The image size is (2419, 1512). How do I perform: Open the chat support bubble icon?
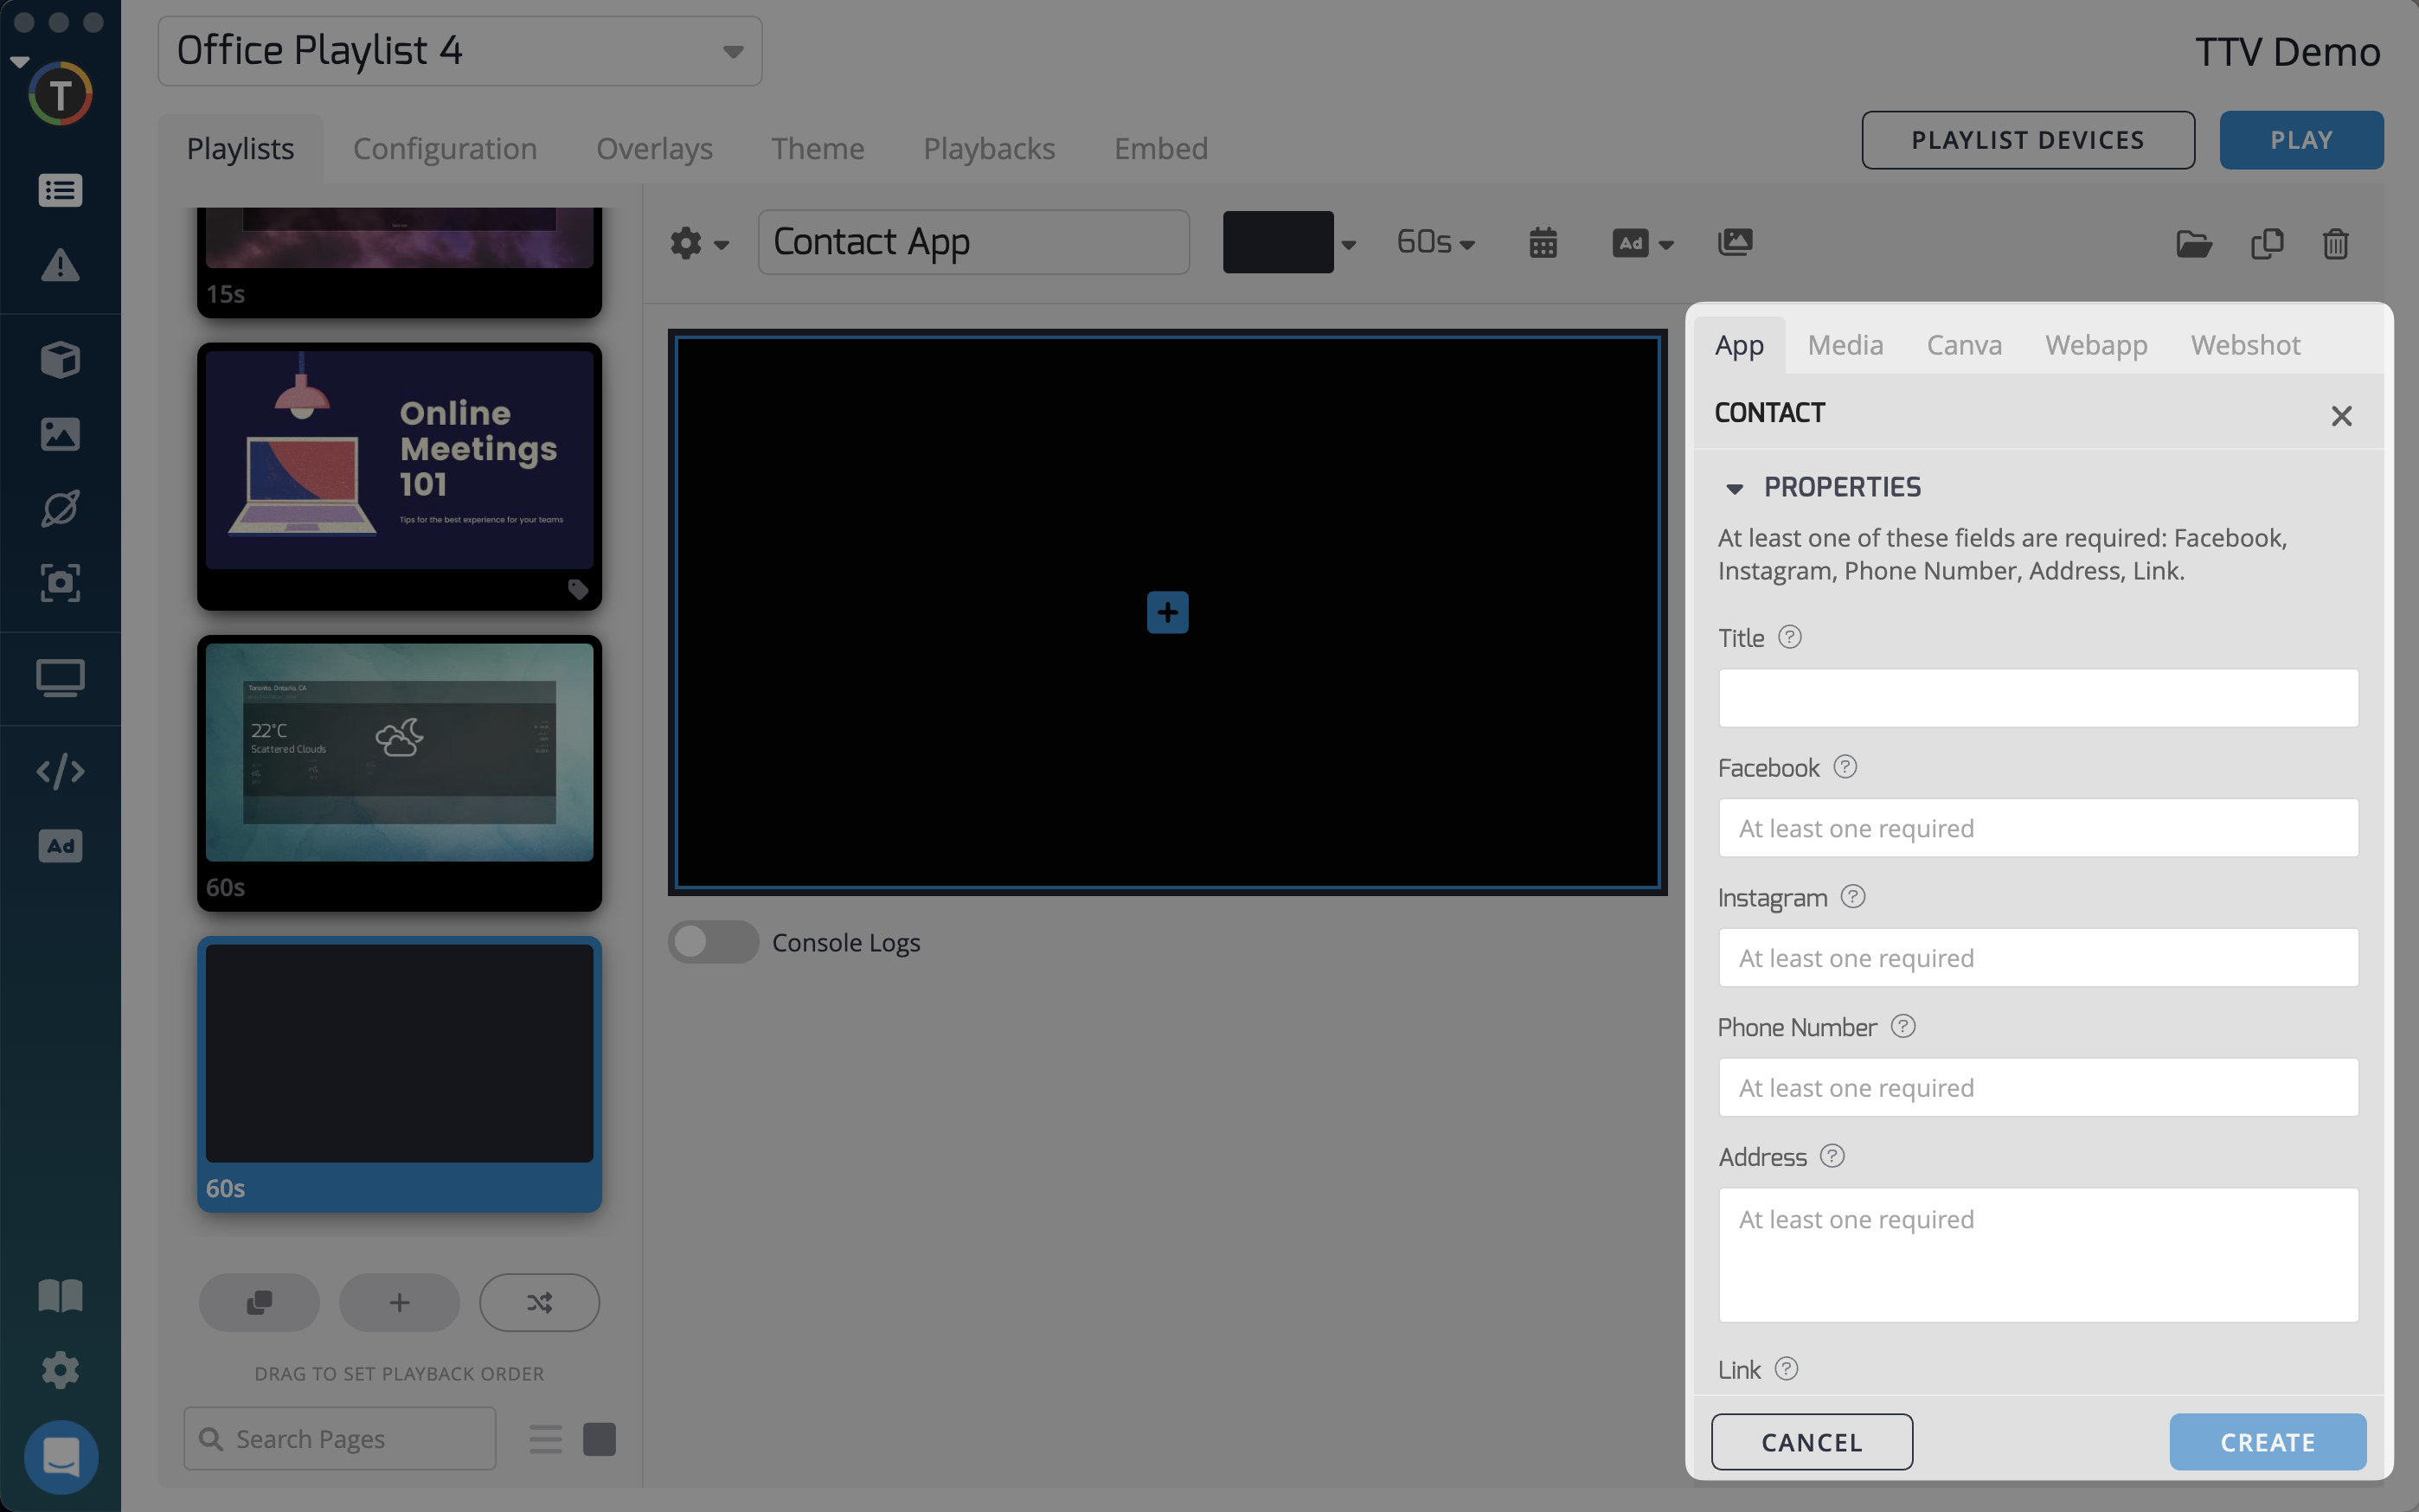pyautogui.click(x=60, y=1456)
